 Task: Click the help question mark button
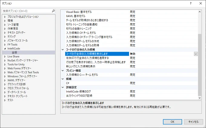tap(191, 3)
